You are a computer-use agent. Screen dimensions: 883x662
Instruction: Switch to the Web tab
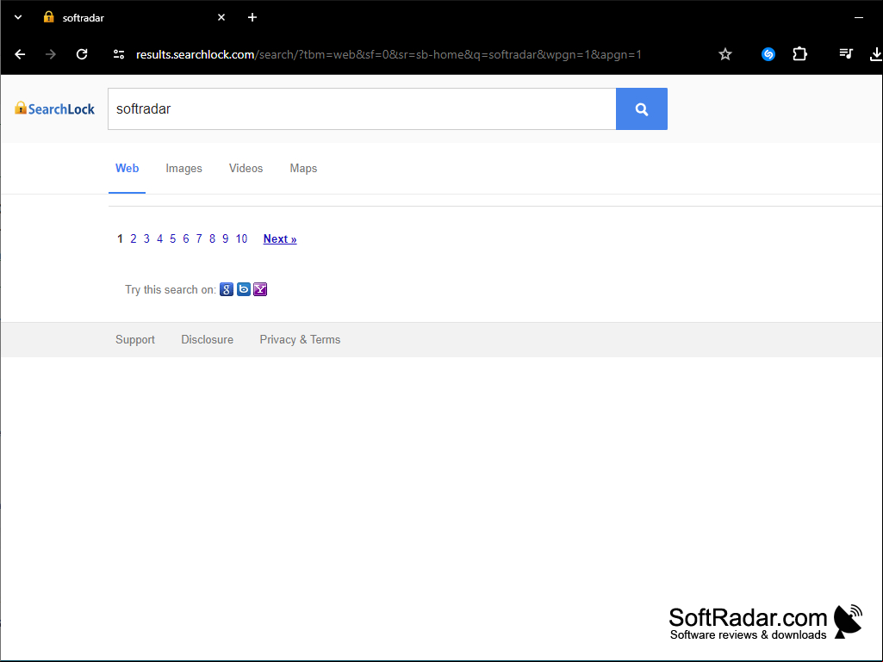[127, 169]
